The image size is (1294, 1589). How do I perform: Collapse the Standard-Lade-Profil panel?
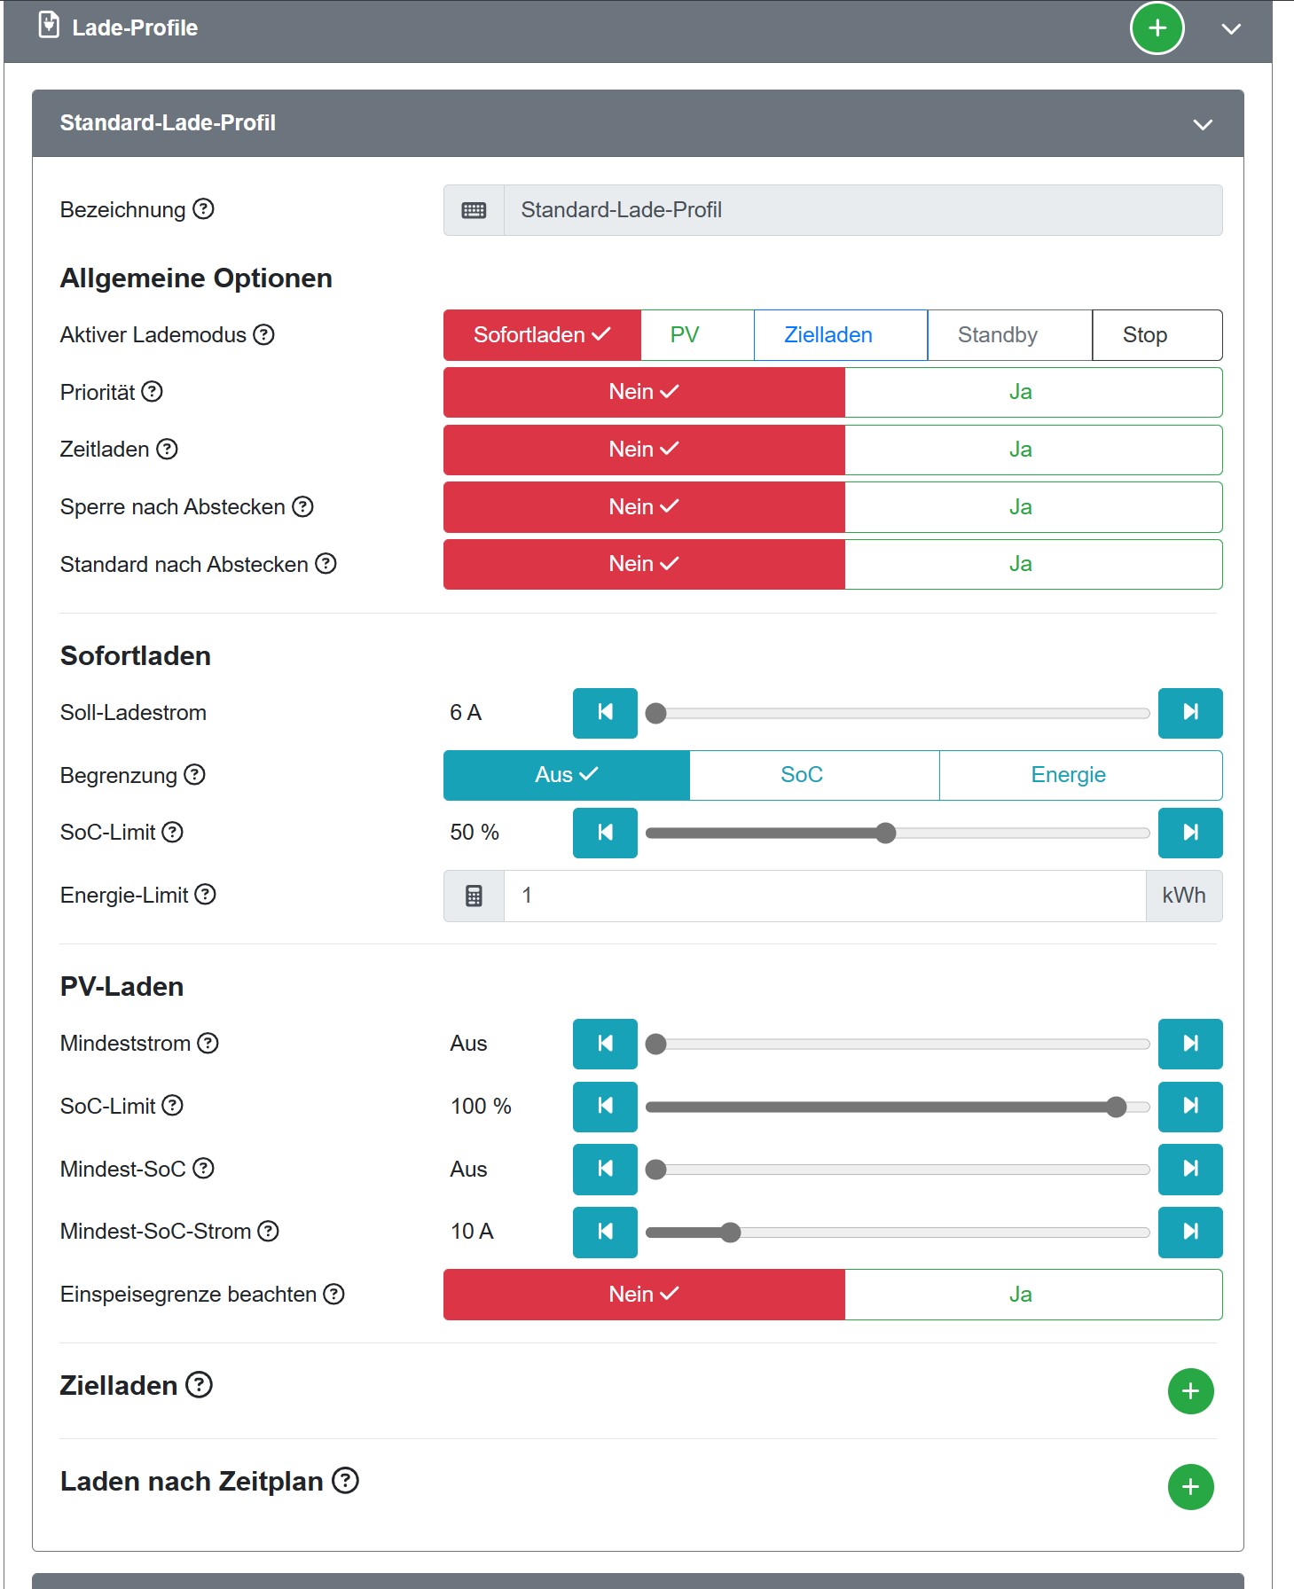[1202, 124]
